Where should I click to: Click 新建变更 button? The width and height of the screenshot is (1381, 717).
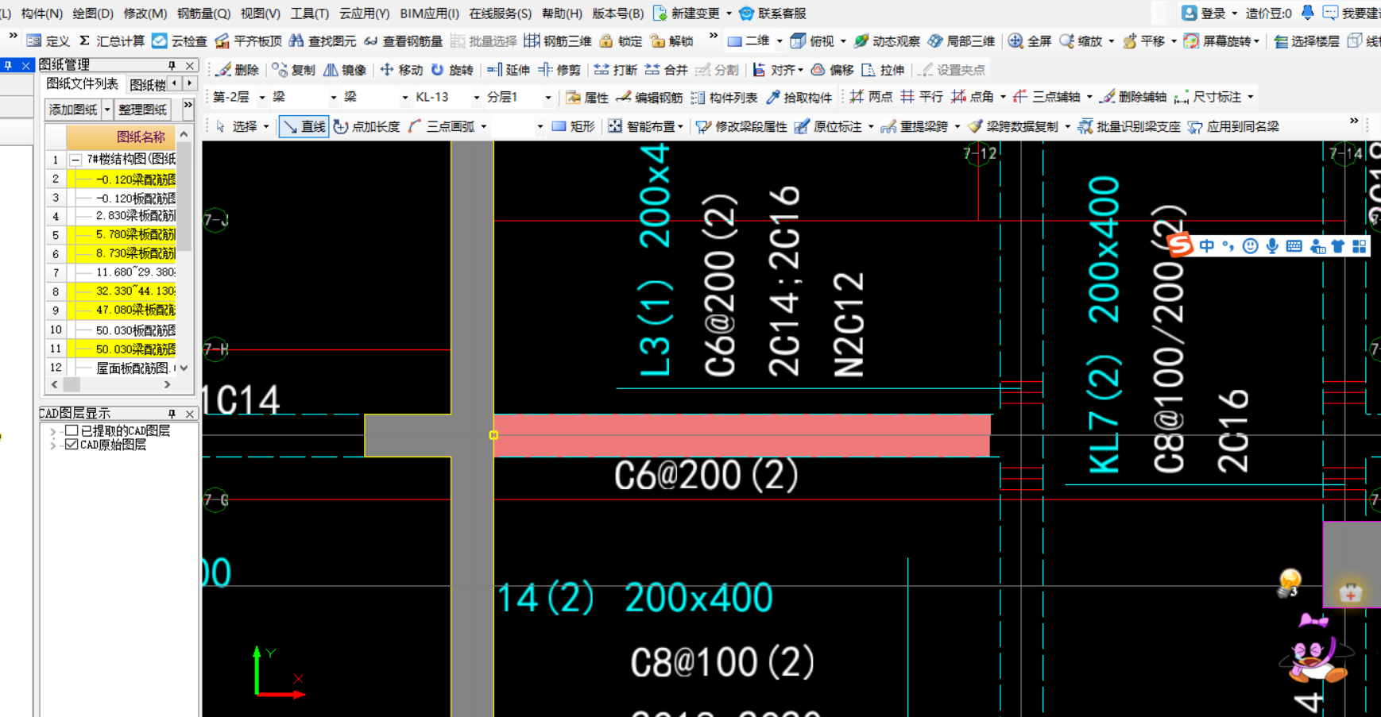click(x=687, y=13)
